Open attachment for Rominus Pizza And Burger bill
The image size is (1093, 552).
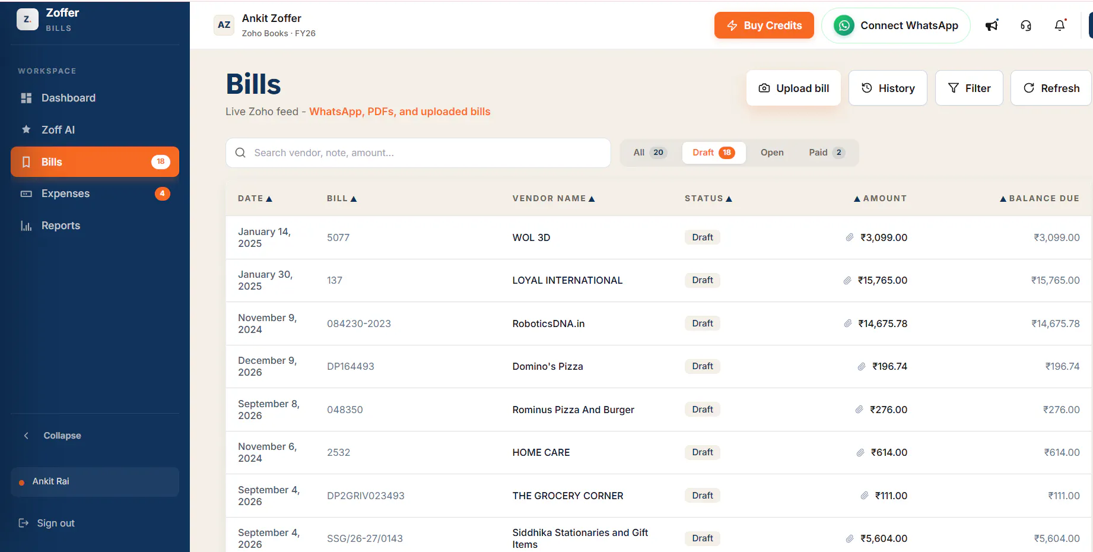(859, 410)
